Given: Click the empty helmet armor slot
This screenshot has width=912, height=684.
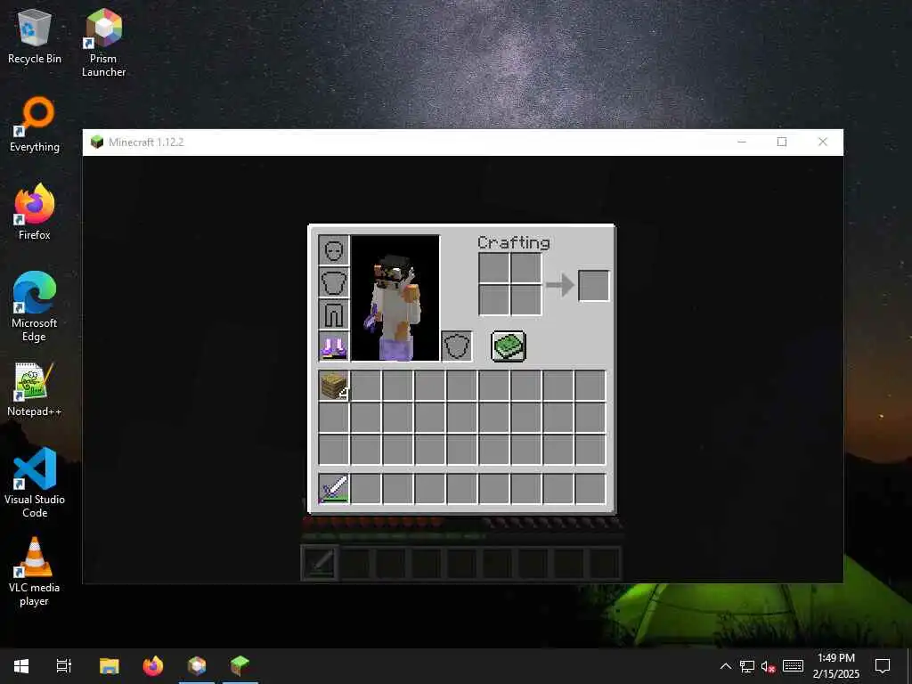Looking at the screenshot, I should [x=334, y=250].
